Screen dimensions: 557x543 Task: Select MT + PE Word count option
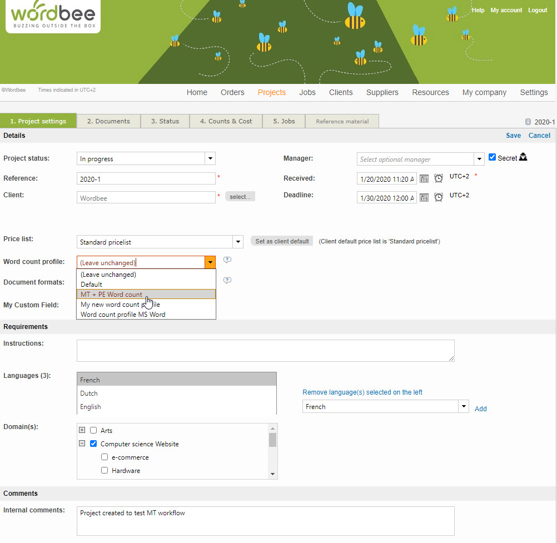tap(111, 295)
